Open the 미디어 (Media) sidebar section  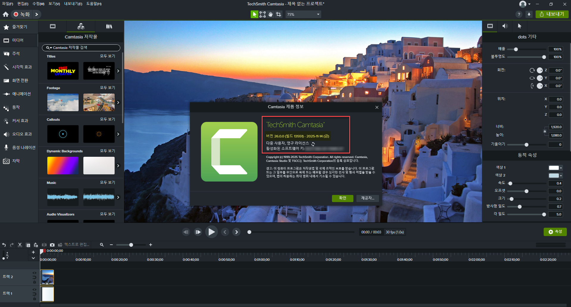point(19,40)
